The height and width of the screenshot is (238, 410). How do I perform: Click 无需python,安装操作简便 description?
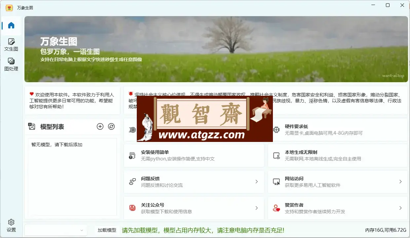point(178,159)
